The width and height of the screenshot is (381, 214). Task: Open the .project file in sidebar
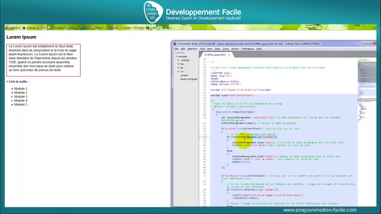[x=184, y=75]
